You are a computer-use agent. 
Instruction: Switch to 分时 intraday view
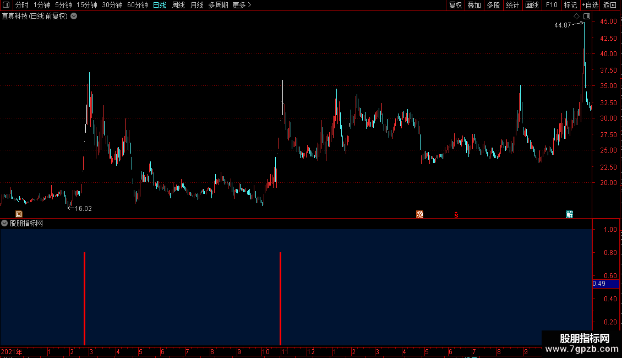[x=22, y=5]
